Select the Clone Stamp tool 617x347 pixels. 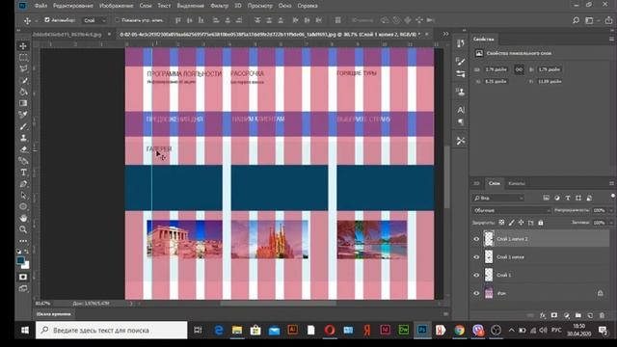[23, 138]
